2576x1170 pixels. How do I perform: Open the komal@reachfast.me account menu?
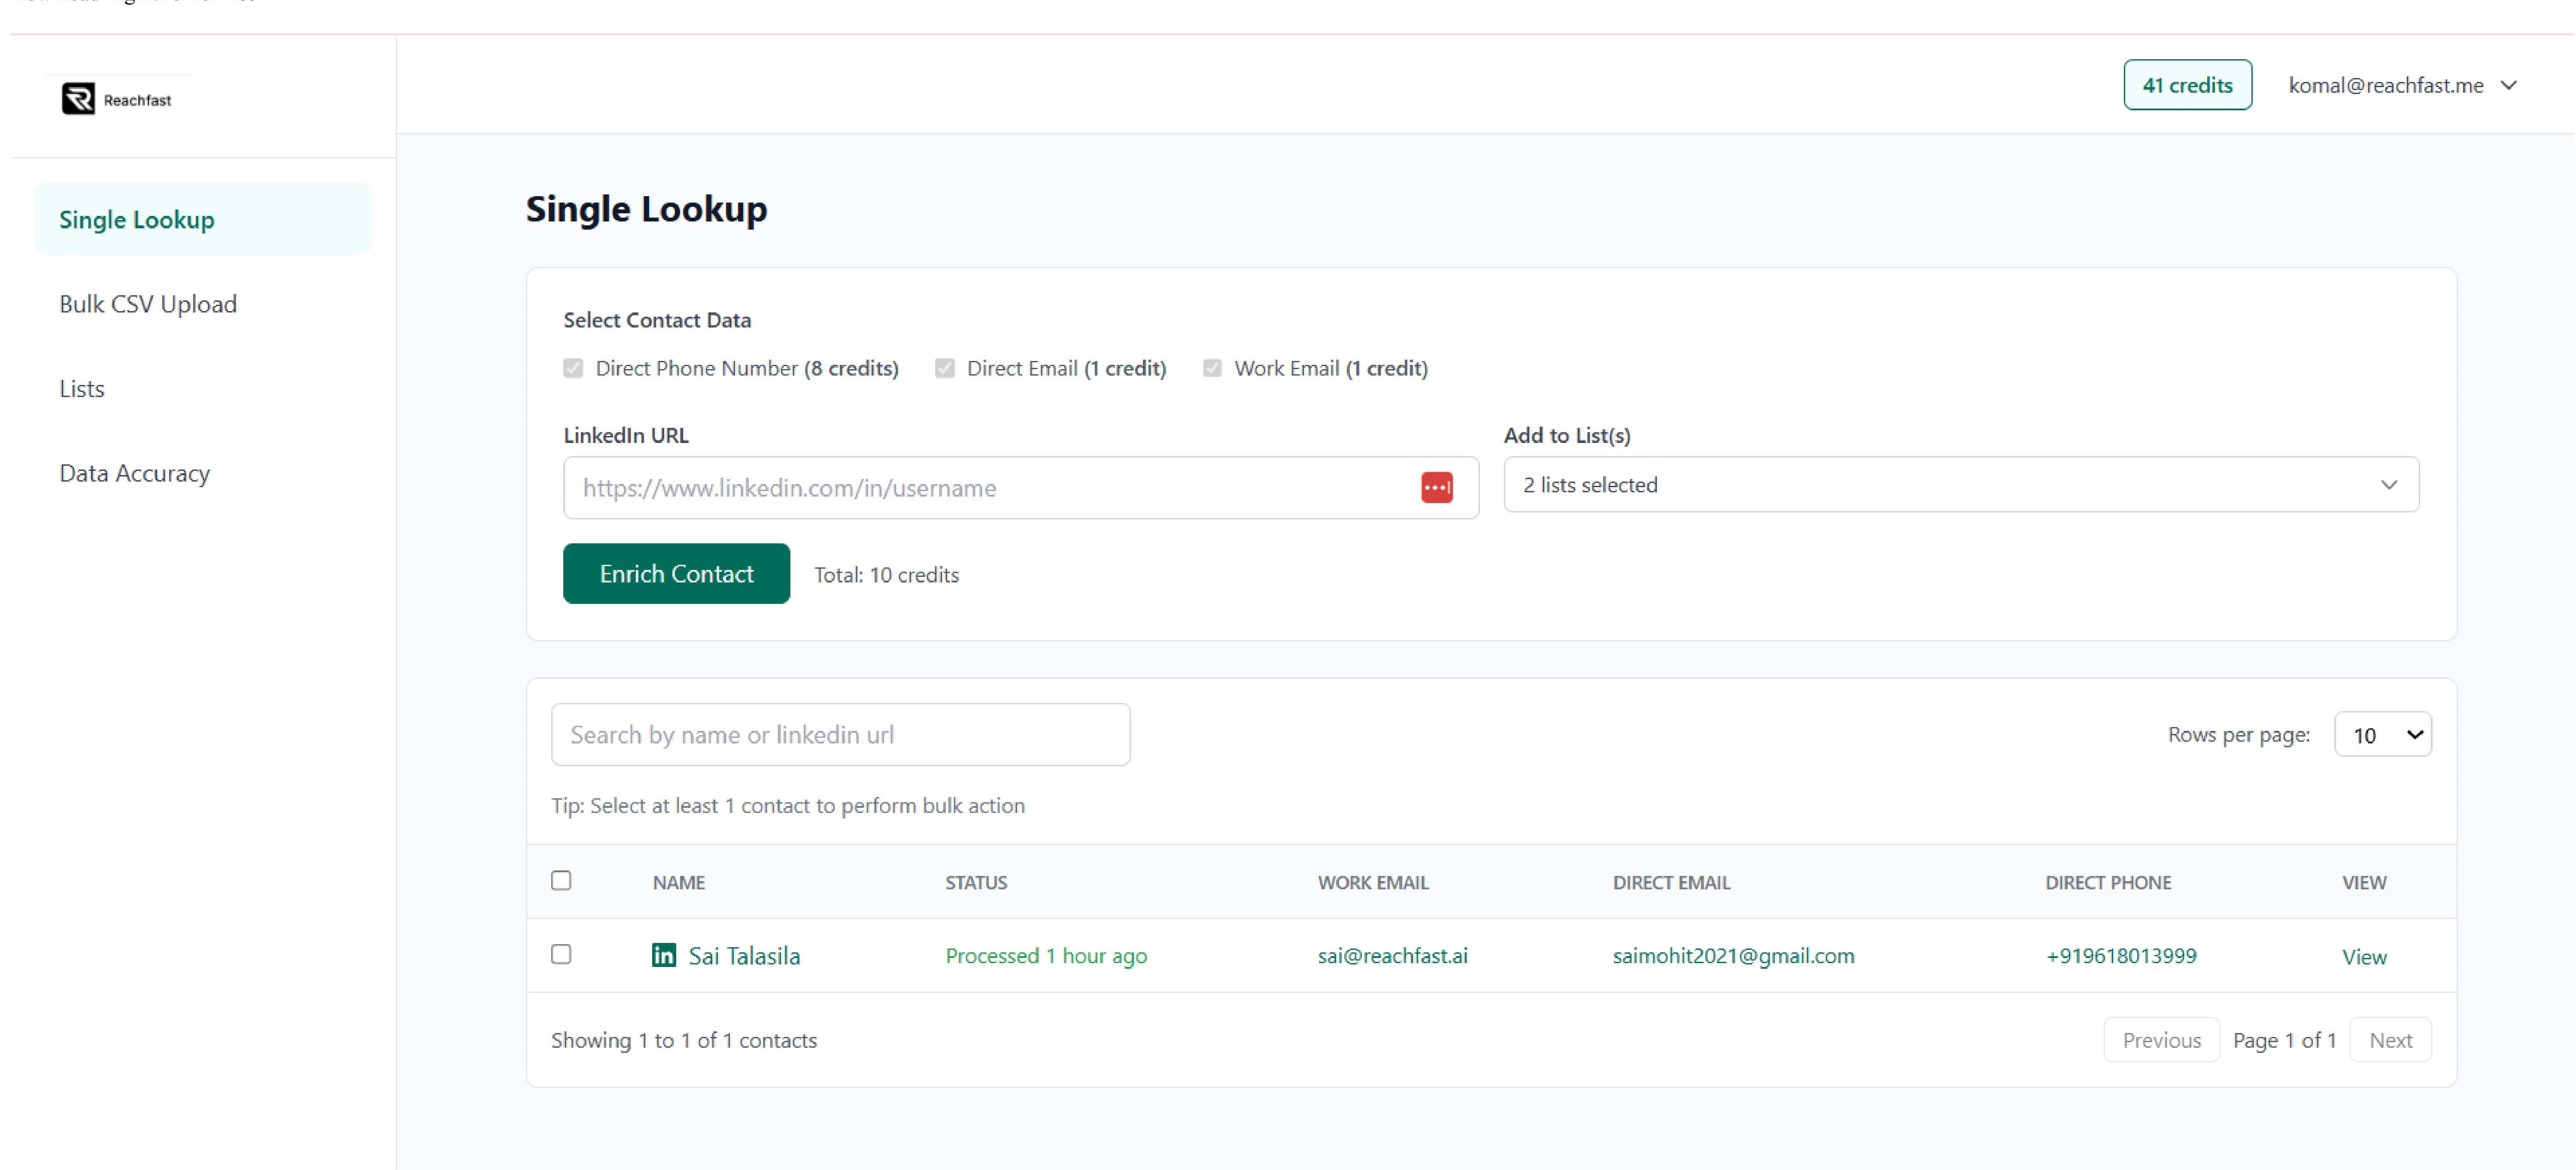tap(2401, 86)
